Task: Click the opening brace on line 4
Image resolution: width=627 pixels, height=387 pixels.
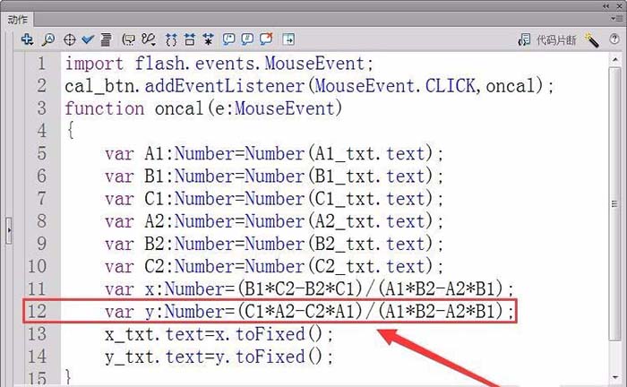Action: coord(71,130)
